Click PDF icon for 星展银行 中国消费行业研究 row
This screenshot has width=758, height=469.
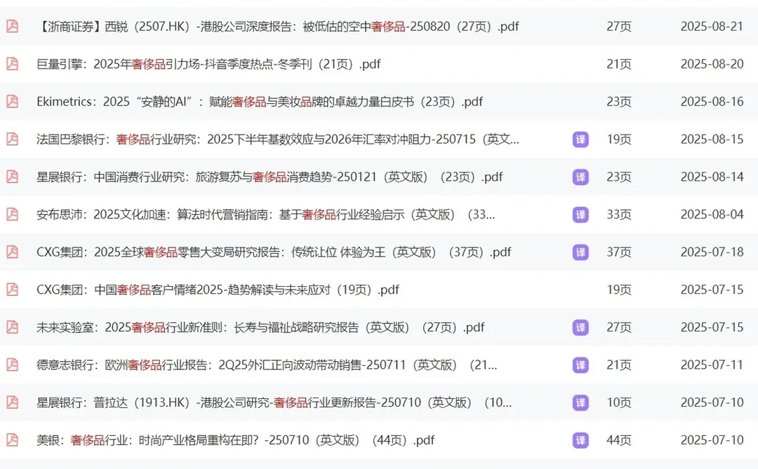12,177
